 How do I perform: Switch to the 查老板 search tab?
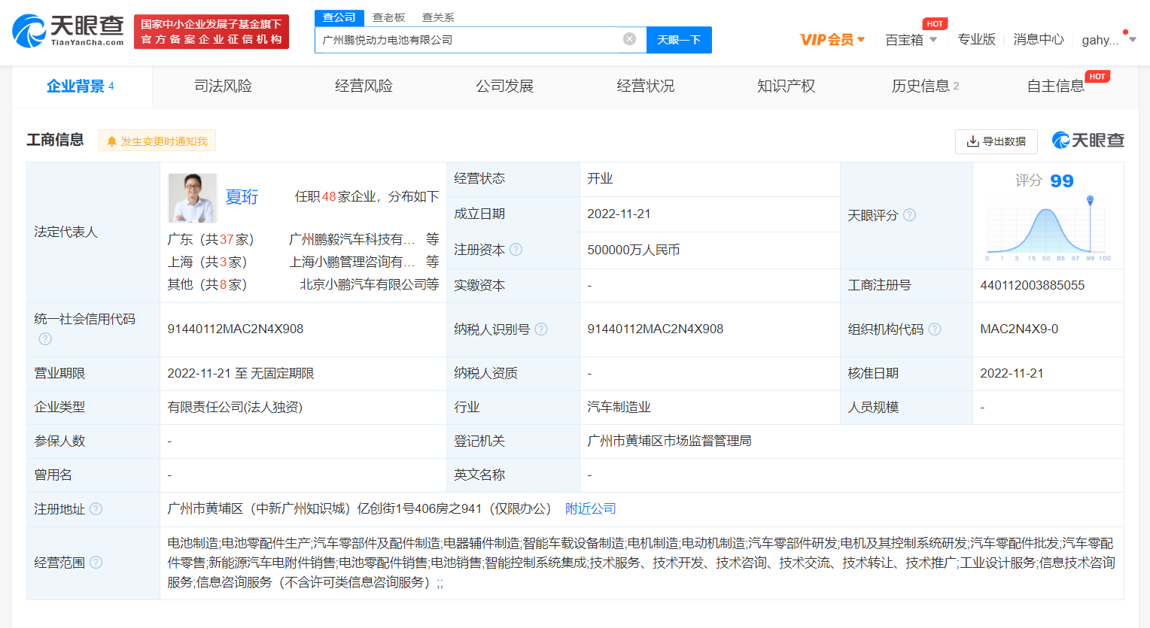389,17
